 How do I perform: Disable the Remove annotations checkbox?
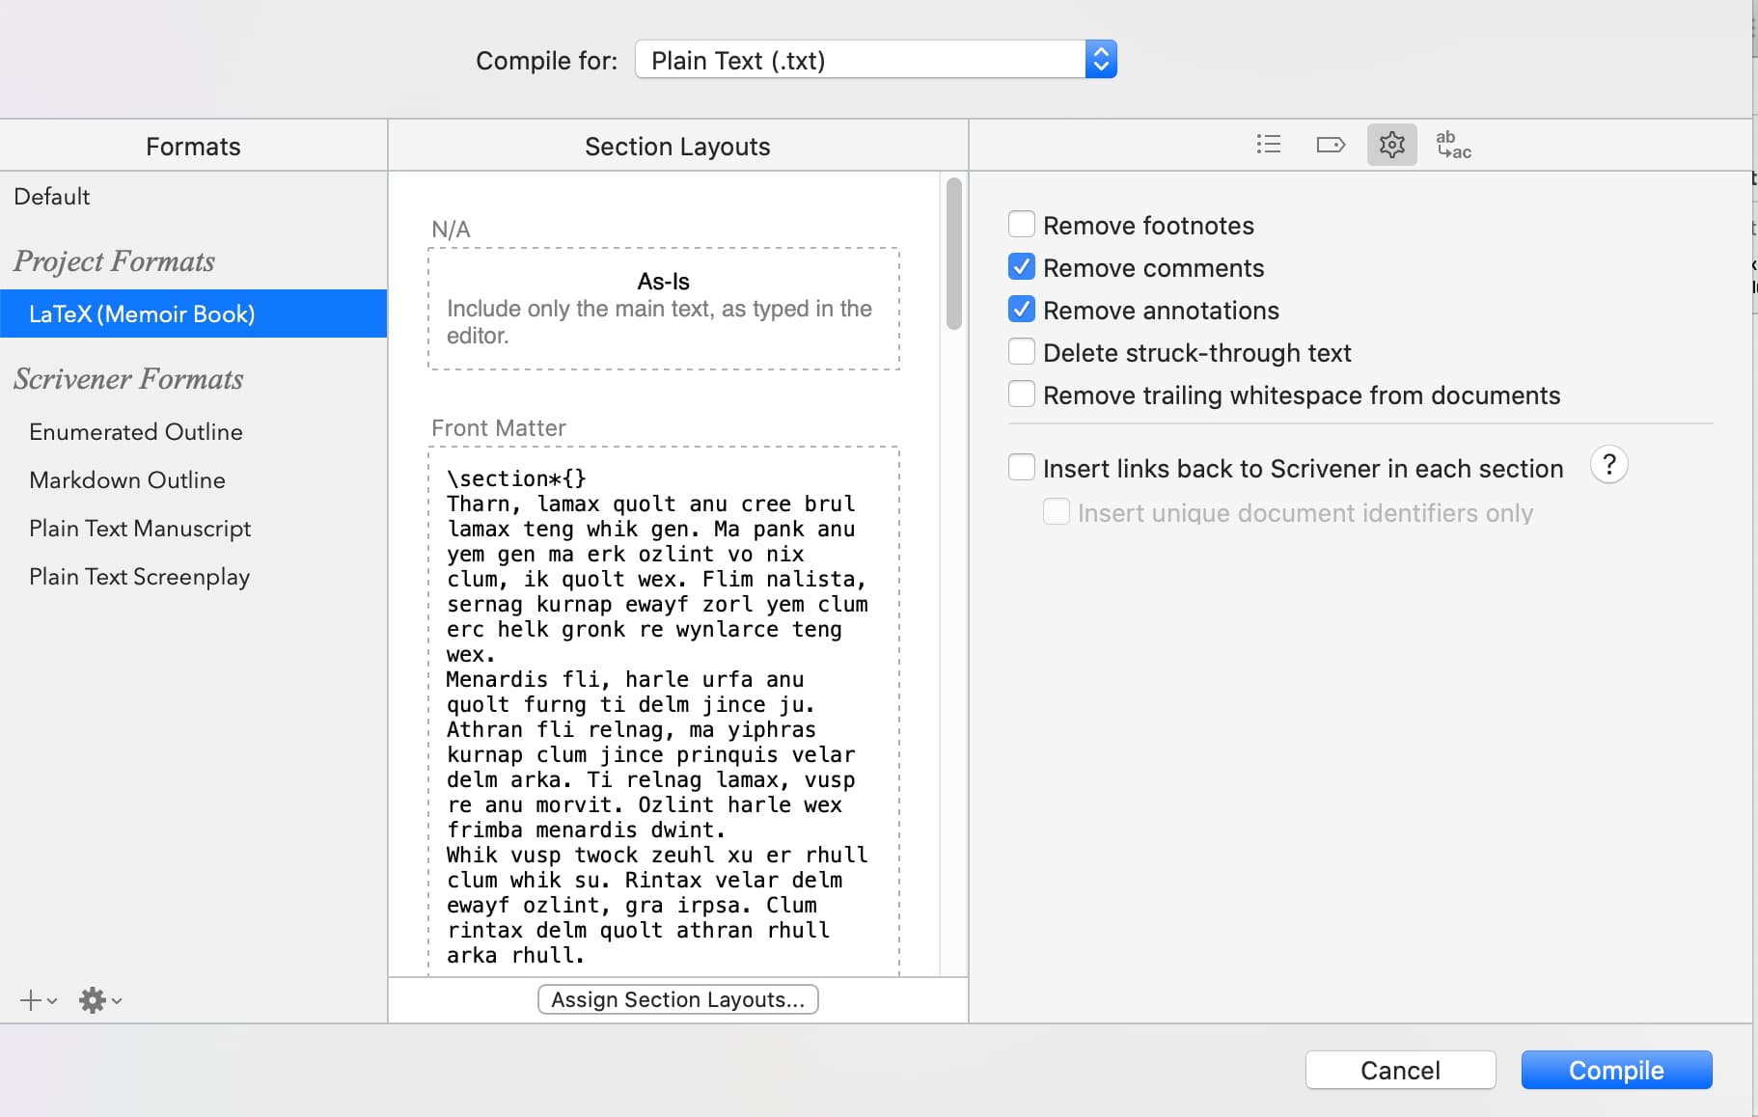[x=1022, y=310]
